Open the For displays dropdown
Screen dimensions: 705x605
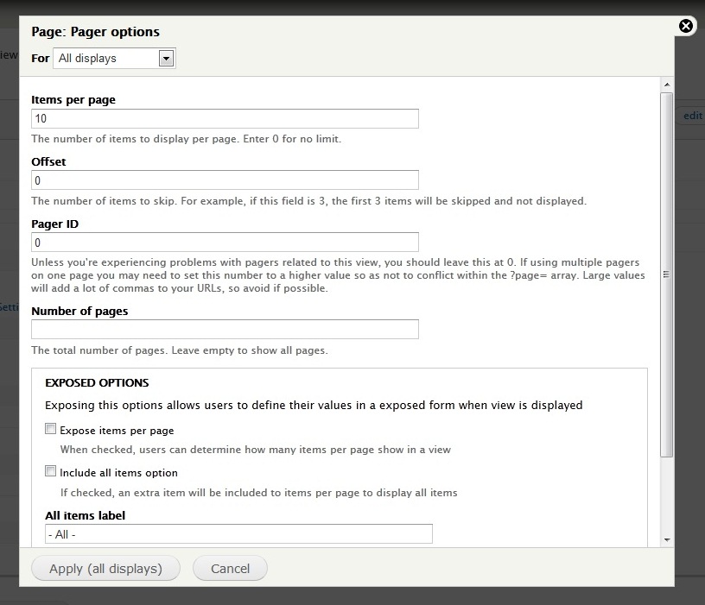coord(114,59)
